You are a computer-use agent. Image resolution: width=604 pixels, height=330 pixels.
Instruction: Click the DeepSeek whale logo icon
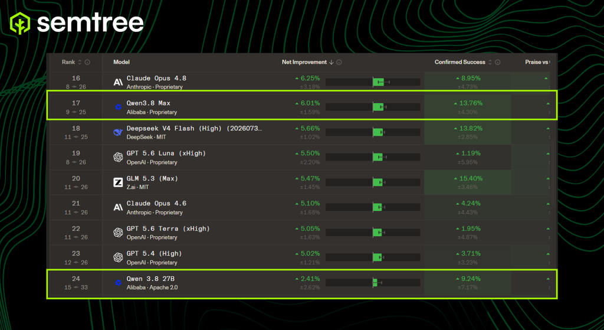(118, 132)
